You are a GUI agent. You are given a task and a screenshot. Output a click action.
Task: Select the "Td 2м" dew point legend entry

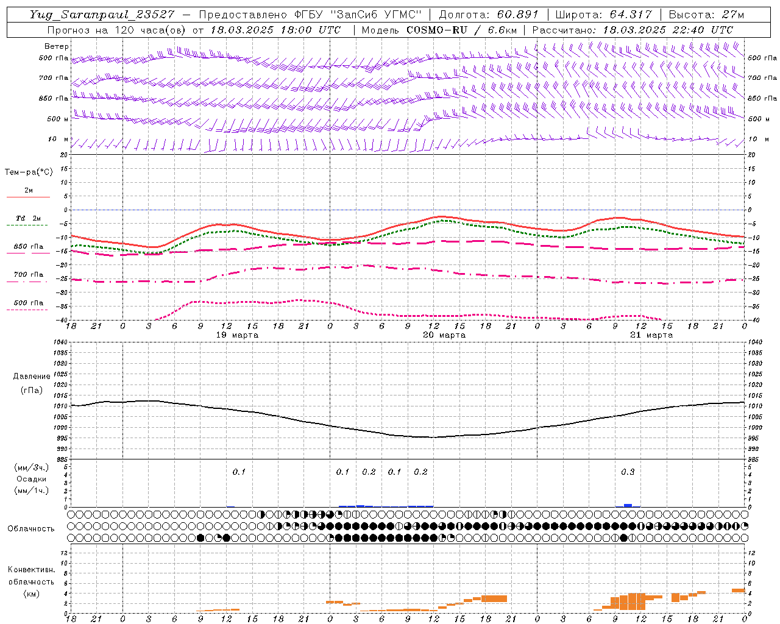click(28, 218)
